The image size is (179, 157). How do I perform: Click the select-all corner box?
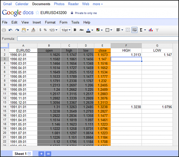(x=5, y=45)
